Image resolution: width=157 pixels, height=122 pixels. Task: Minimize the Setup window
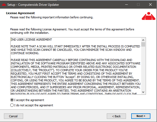coord(126,4)
